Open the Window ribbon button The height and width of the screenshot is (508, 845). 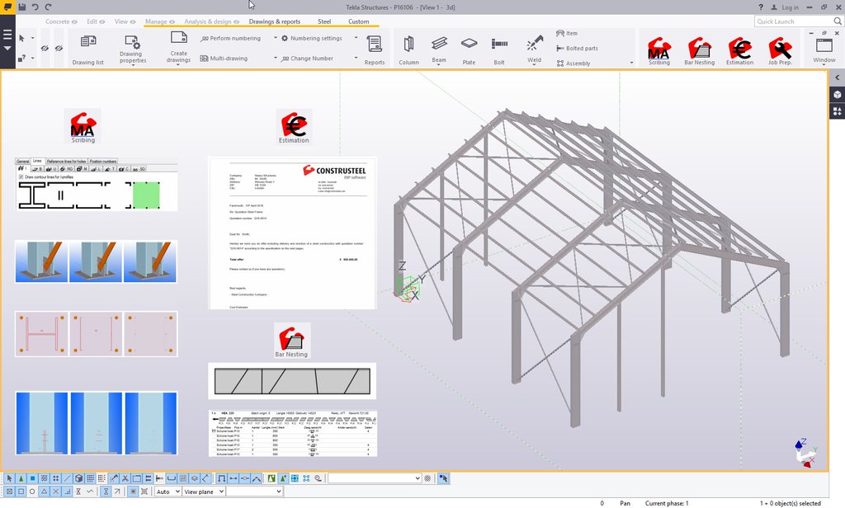tap(824, 50)
